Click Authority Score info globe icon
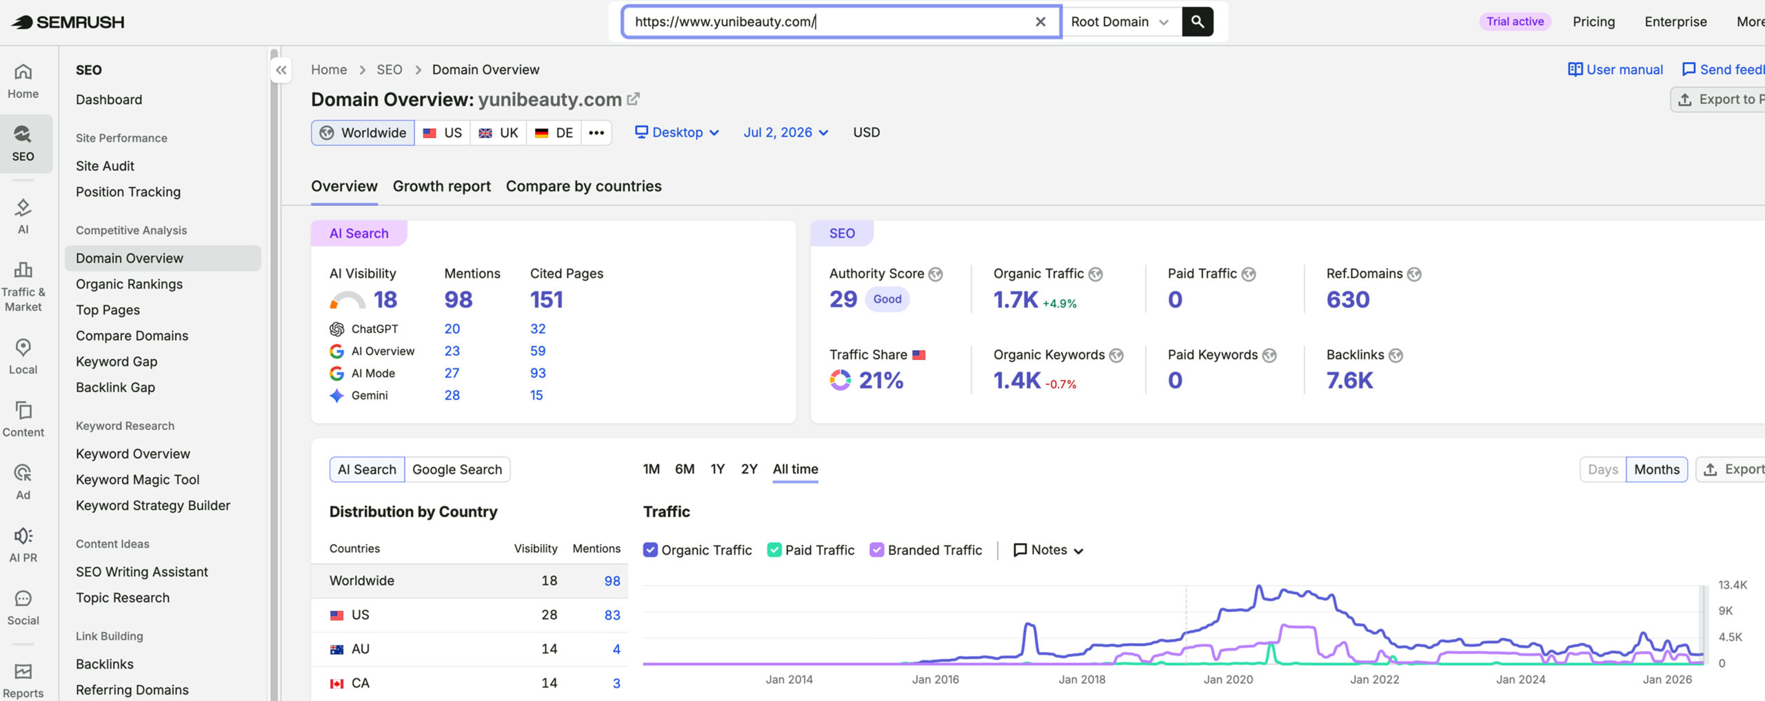This screenshot has height=701, width=1765. tap(936, 274)
